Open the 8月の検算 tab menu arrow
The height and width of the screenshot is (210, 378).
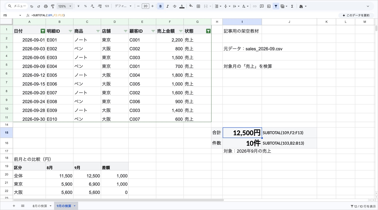point(51,206)
